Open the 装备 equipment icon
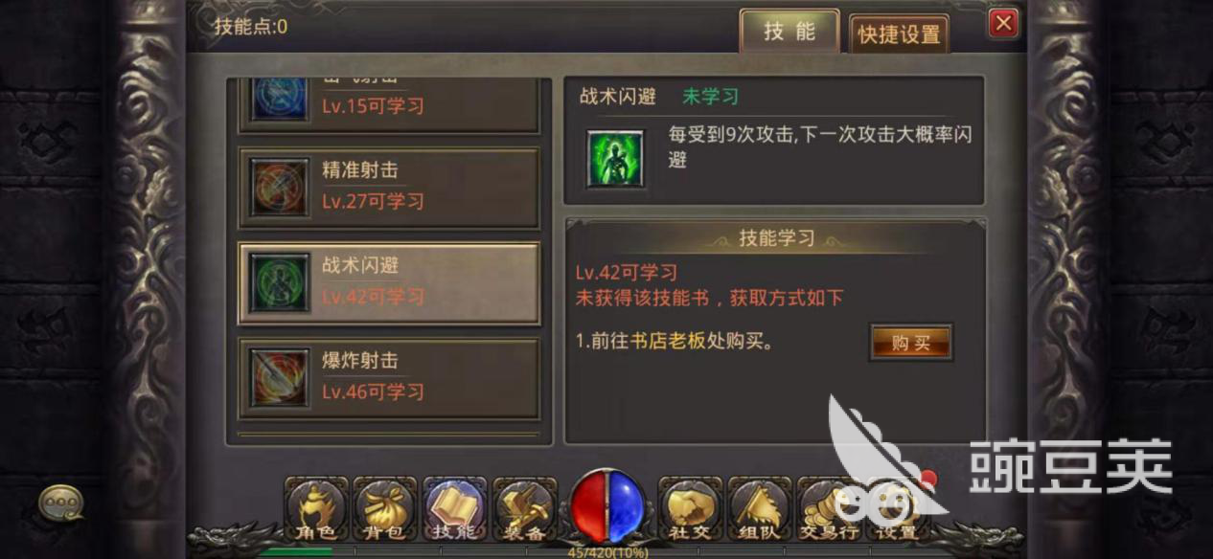This screenshot has width=1213, height=559. click(524, 509)
